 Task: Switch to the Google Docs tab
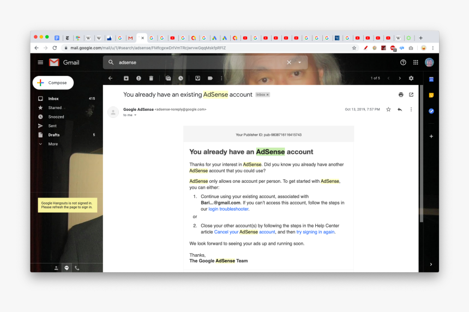(57, 38)
